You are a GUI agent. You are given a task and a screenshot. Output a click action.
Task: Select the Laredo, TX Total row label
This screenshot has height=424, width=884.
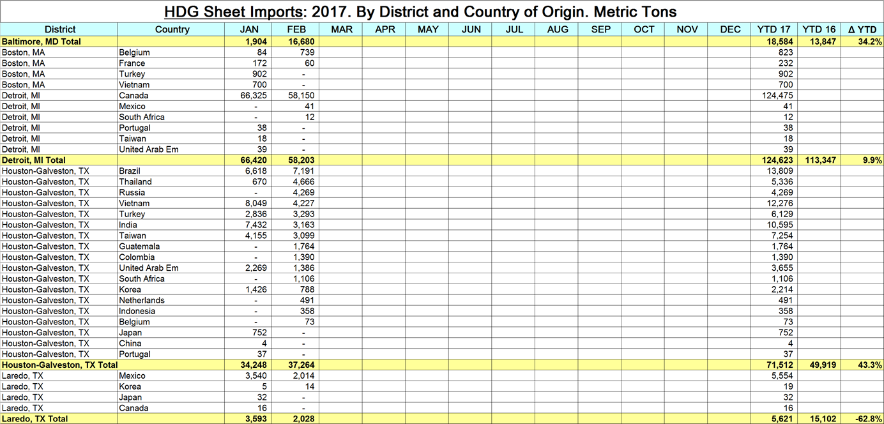click(x=34, y=419)
